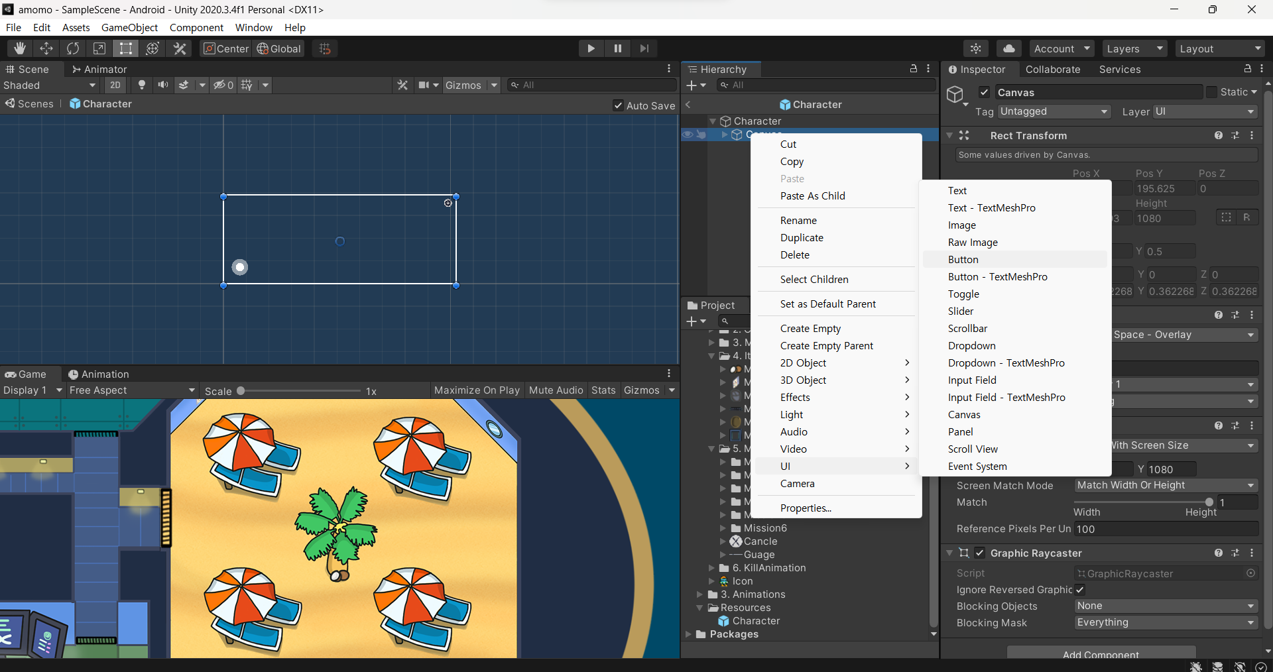
Task: Click the Play button
Action: click(x=591, y=48)
